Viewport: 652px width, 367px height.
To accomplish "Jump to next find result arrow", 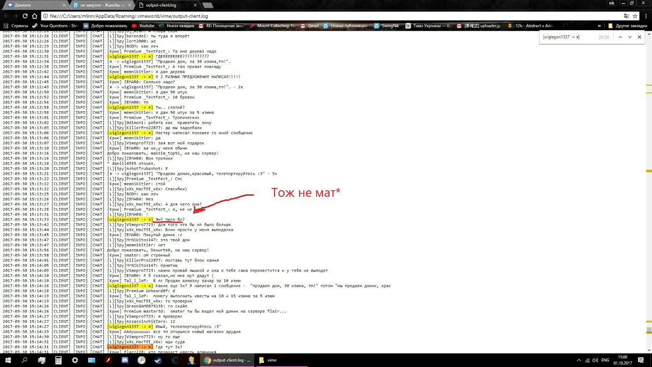I will point(630,37).
